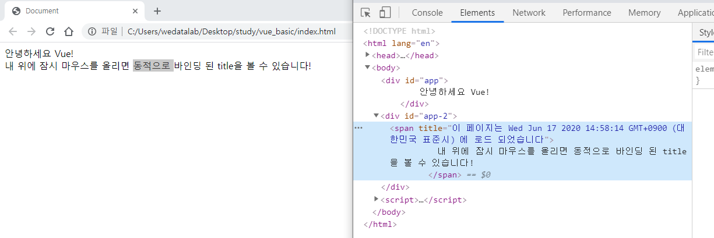Toggle the device toolbar icon
This screenshot has width=714, height=238.
pos(385,13)
